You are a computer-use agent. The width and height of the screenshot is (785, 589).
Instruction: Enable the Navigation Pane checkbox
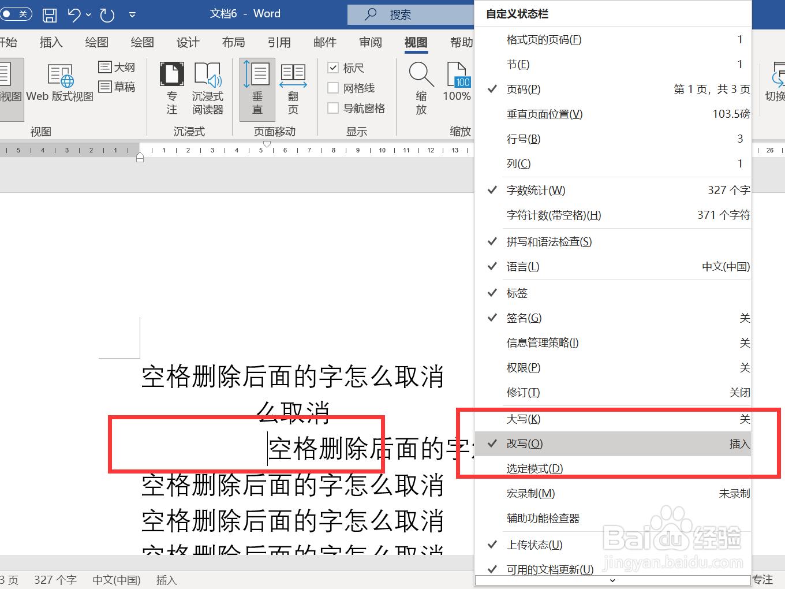pyautogui.click(x=334, y=108)
